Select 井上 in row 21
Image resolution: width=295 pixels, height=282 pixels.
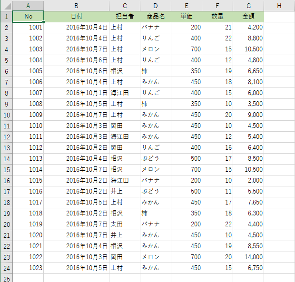pyautogui.click(x=125, y=235)
